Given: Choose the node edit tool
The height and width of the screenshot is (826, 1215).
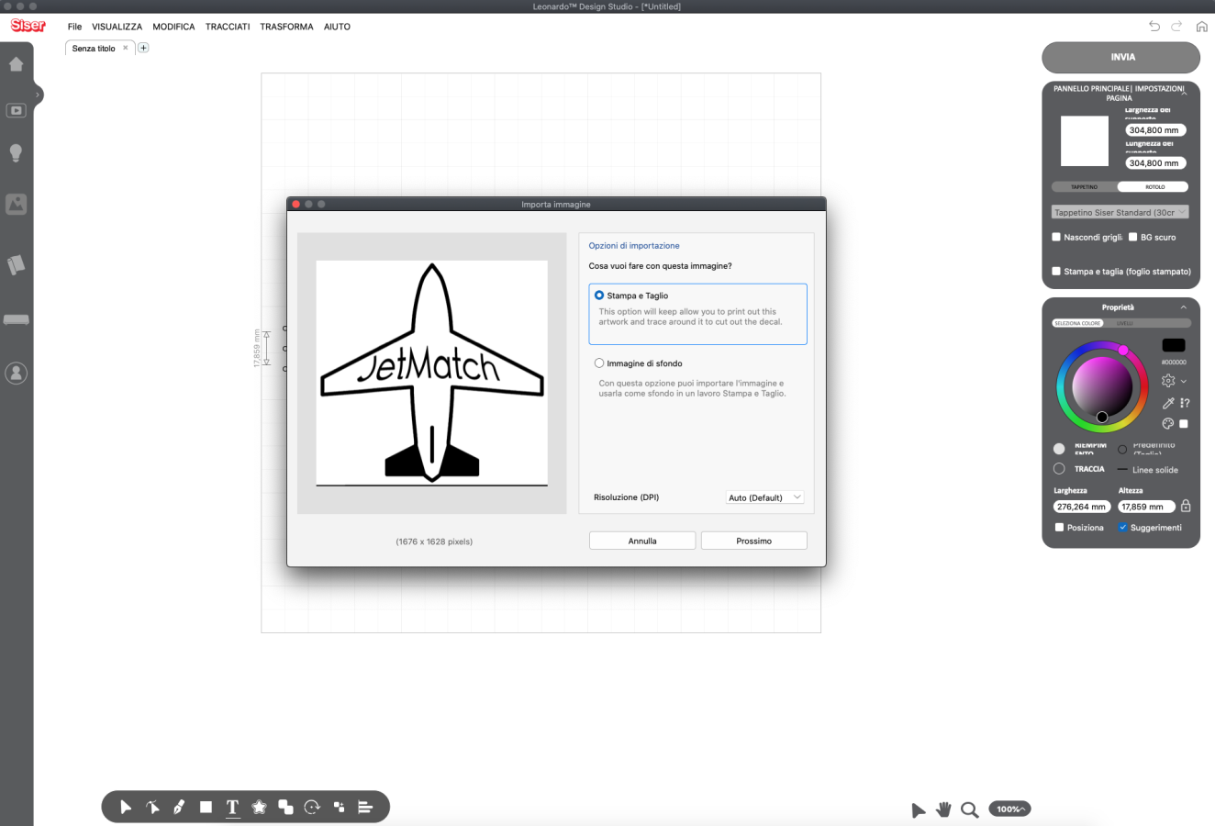Looking at the screenshot, I should point(152,808).
